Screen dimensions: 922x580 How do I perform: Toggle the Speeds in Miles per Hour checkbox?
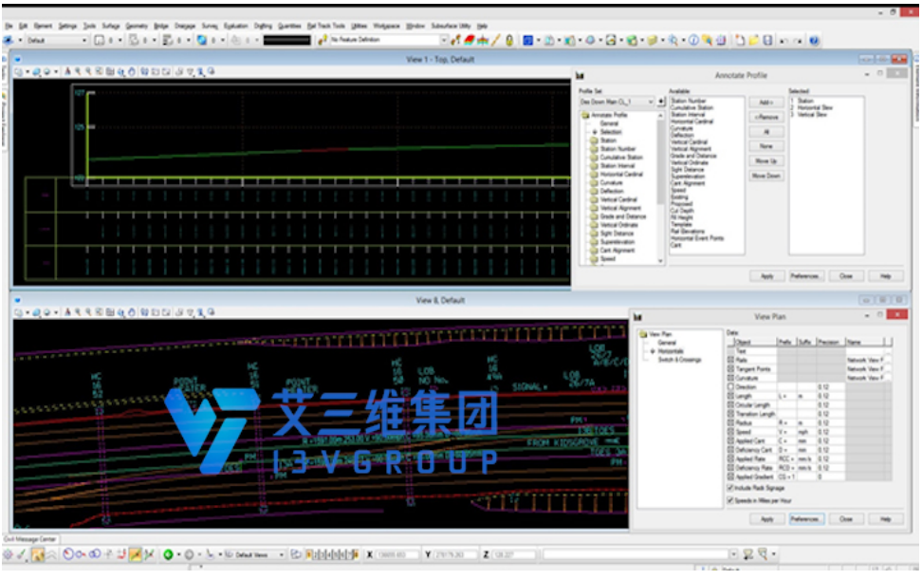coord(730,500)
